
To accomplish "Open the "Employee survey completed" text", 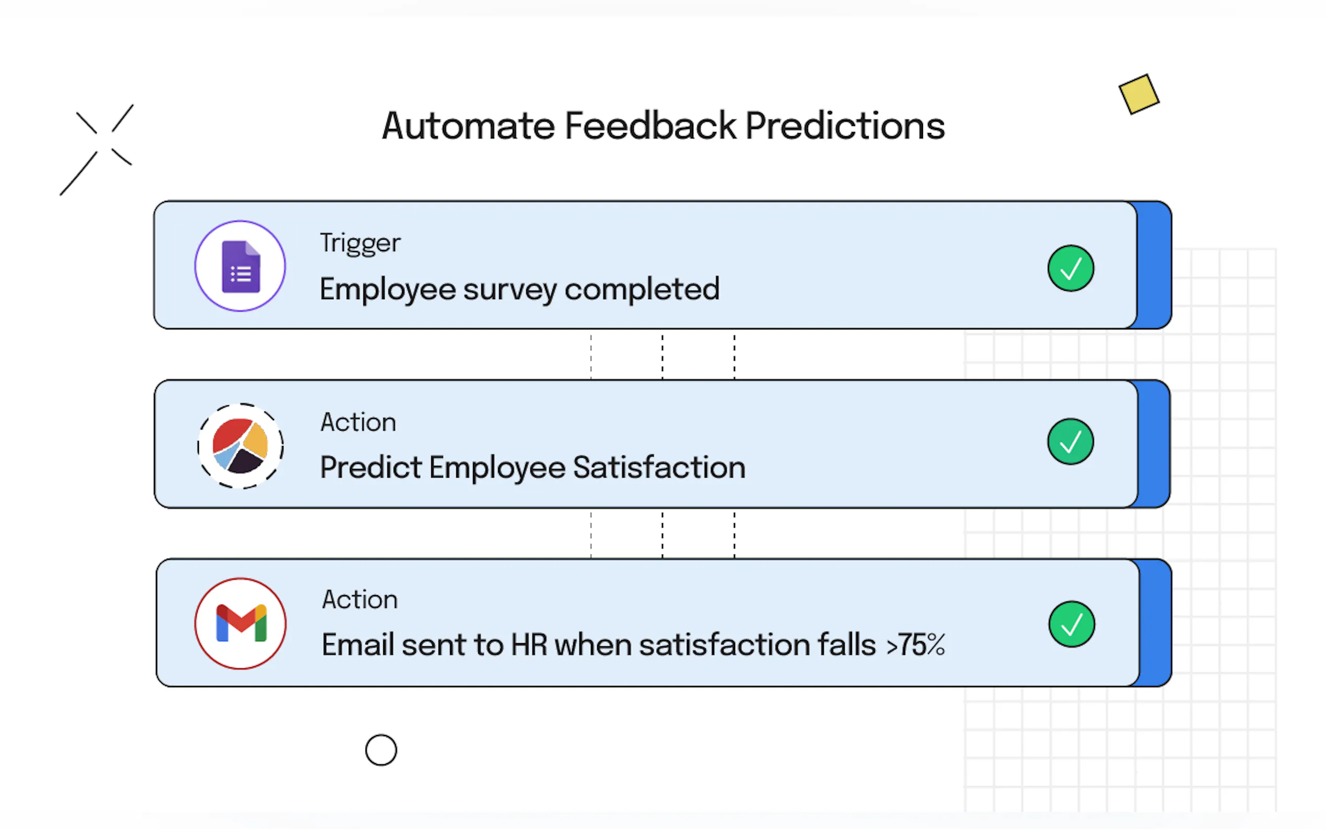I will tap(519, 290).
